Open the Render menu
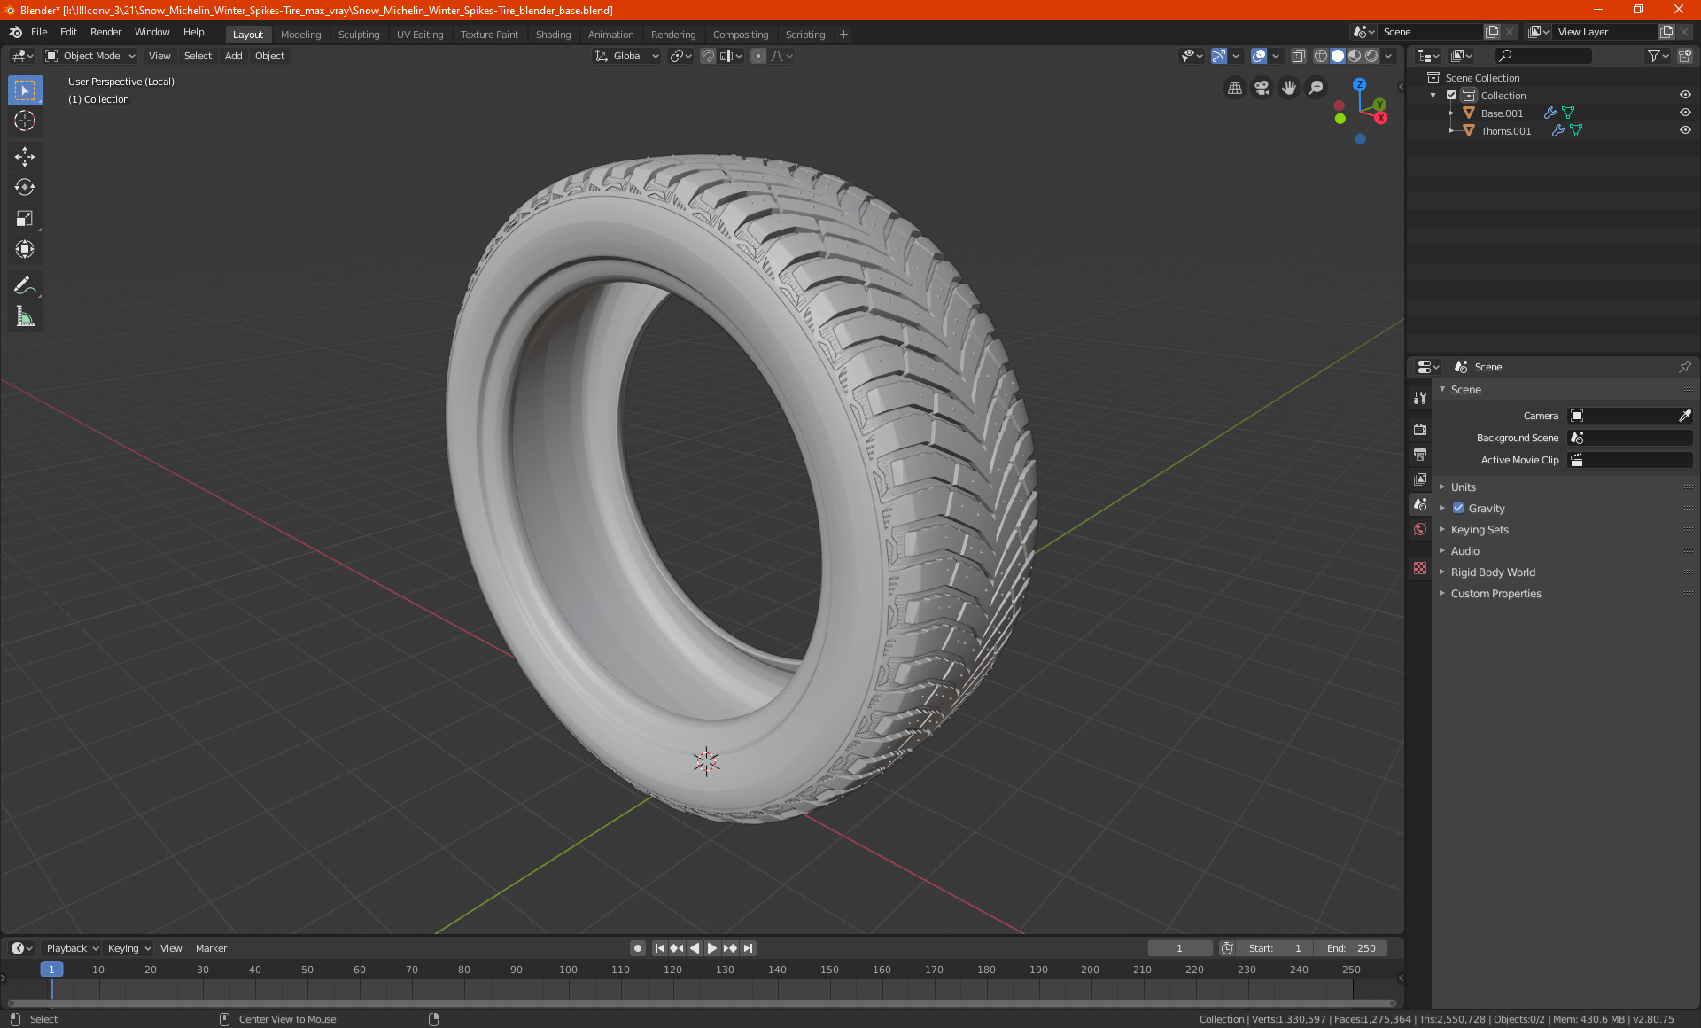1701x1028 pixels. (x=105, y=32)
